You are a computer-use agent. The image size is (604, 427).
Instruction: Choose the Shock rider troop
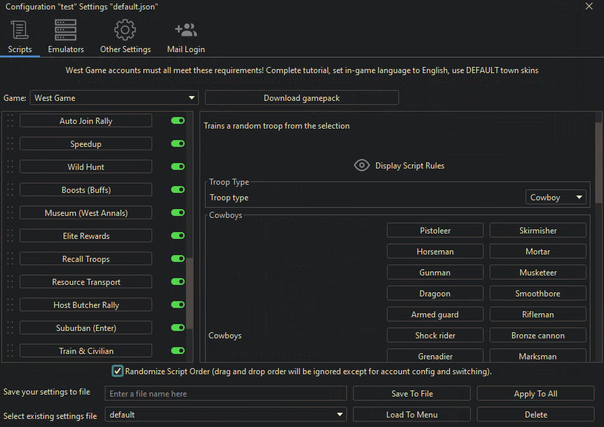tap(435, 335)
